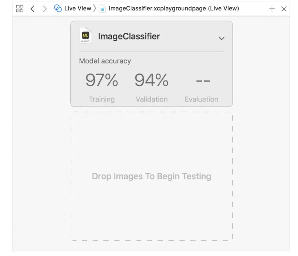298x256 pixels.
Task: Click the Swift playground page file icon
Action: pos(102,9)
